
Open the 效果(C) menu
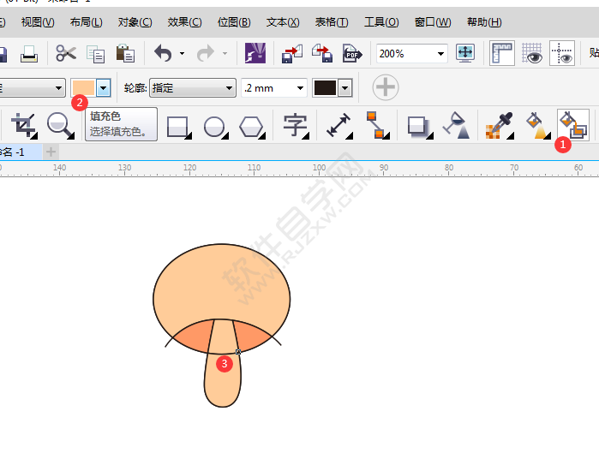tap(184, 21)
